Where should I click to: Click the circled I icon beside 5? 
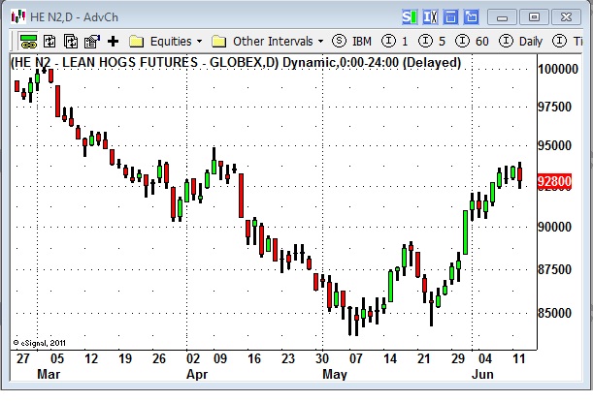pos(425,41)
